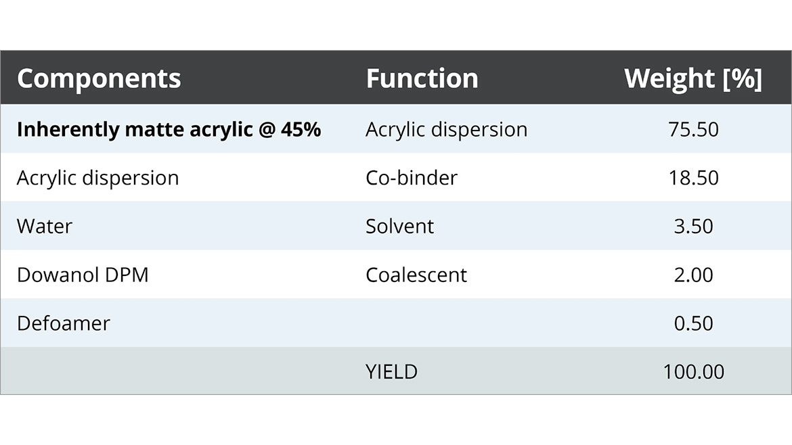Select the Water component cell
This screenshot has width=792, height=445.
pos(45,226)
